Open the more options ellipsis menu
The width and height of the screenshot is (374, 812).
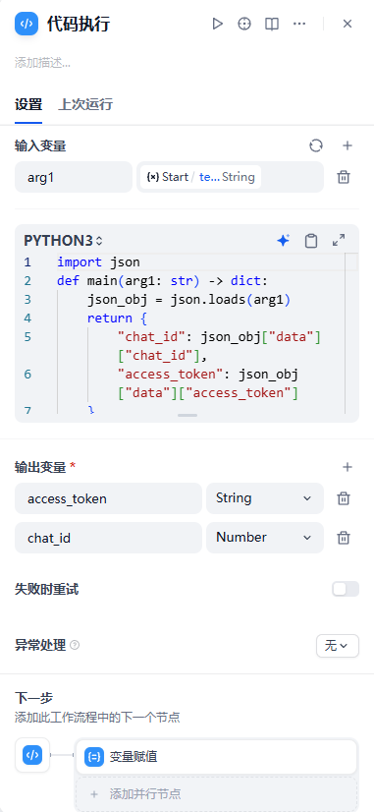pos(299,24)
